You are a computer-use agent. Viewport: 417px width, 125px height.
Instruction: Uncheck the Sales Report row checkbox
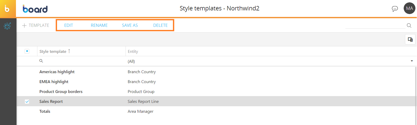pos(27,102)
